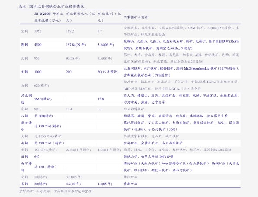Click the cell '620(精矿)'
This screenshot has height=197, width=258.
pyautogui.click(x=42, y=86)
